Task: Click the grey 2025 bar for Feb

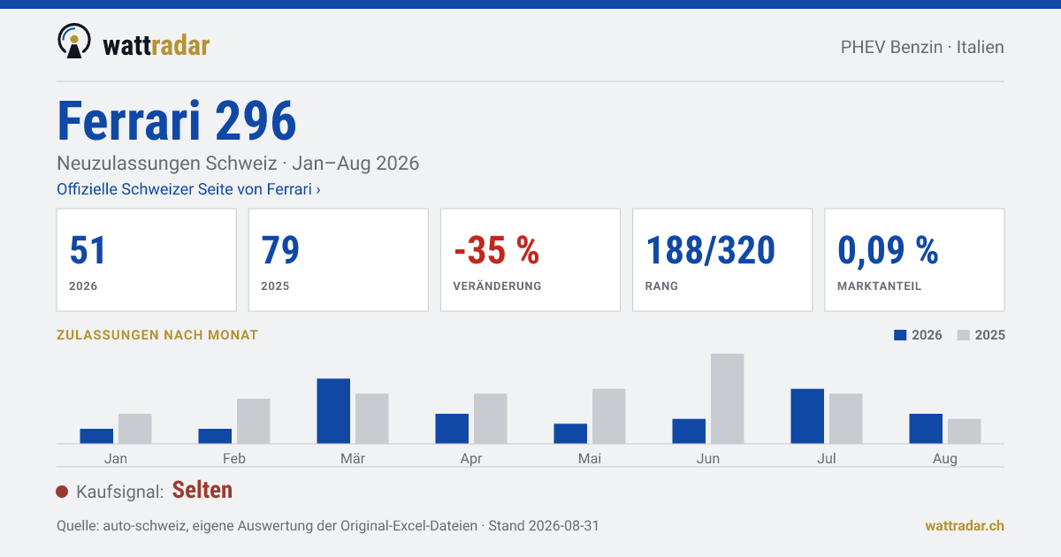Action: pyautogui.click(x=254, y=421)
